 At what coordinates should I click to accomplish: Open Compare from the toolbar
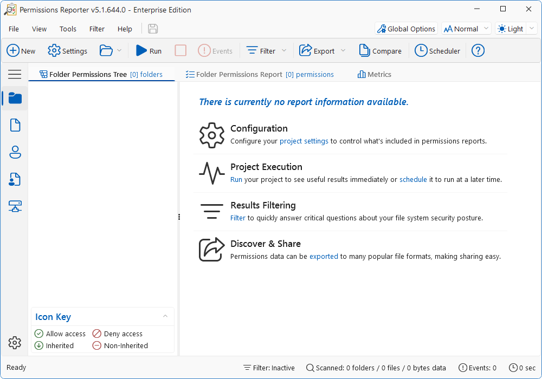380,50
